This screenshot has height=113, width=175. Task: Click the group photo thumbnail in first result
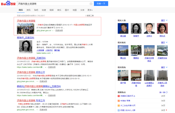(x=26, y=29)
